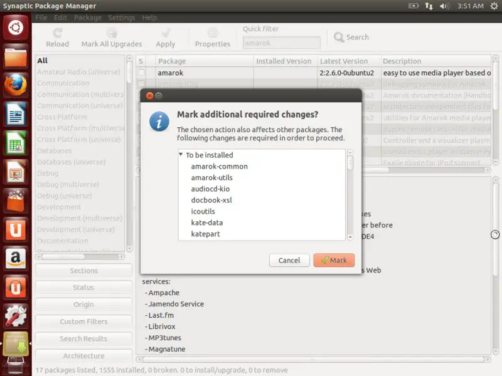Open the sound volume indicator
Screen dimensions: 502x376
pos(444,6)
